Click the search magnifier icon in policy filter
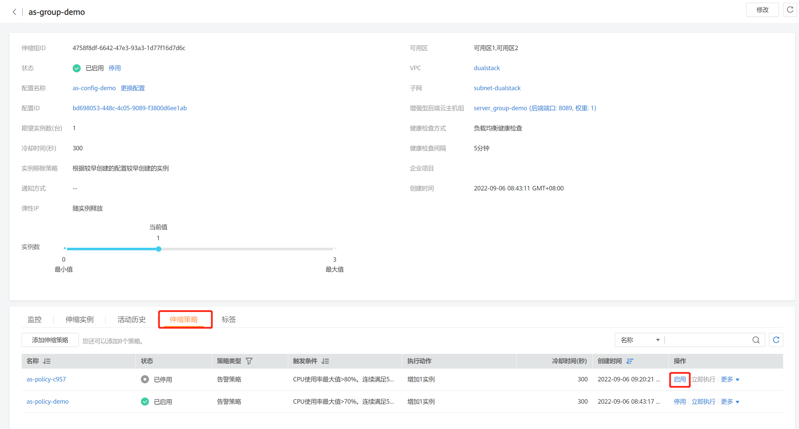 coord(756,340)
